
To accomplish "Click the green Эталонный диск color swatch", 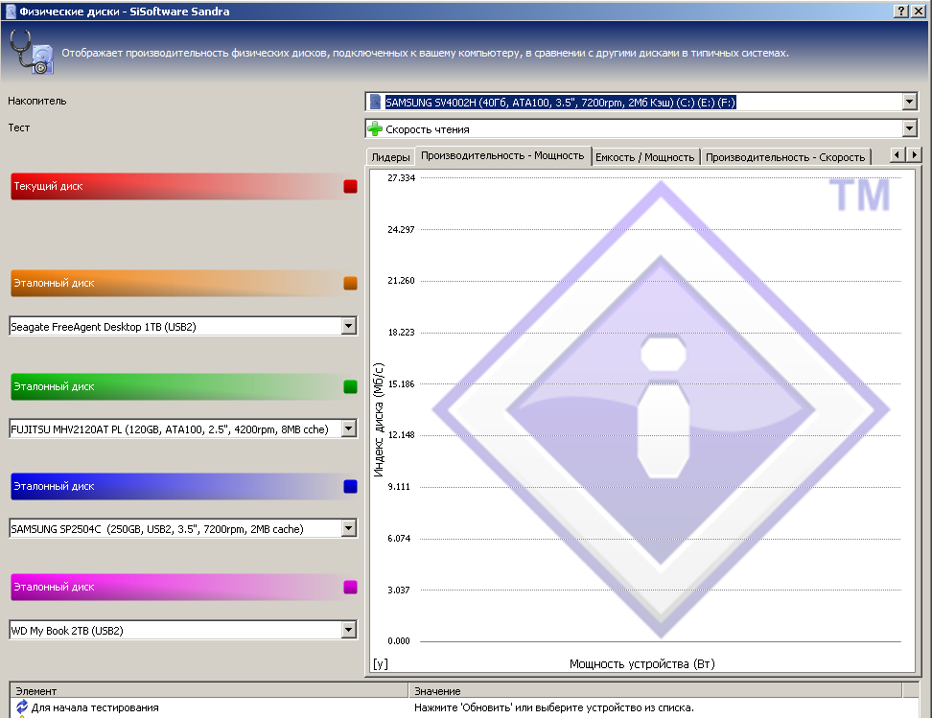I will [350, 386].
